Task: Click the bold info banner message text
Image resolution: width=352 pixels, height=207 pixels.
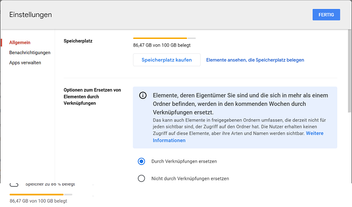Action: tap(241, 104)
